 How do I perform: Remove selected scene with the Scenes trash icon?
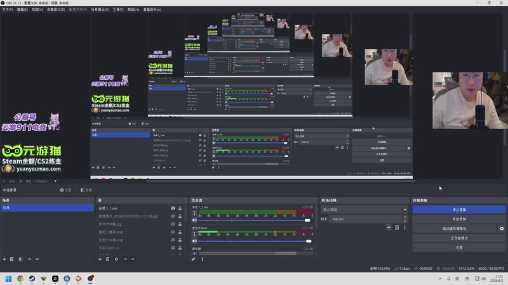click(11, 259)
